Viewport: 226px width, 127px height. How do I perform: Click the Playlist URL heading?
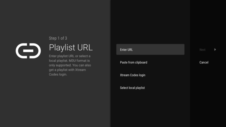[71, 47]
